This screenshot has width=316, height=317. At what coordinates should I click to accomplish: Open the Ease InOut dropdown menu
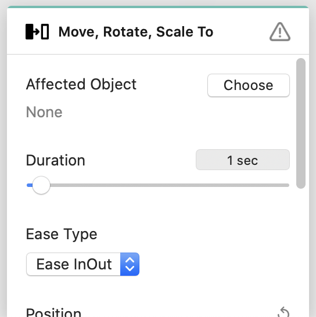coord(82,264)
